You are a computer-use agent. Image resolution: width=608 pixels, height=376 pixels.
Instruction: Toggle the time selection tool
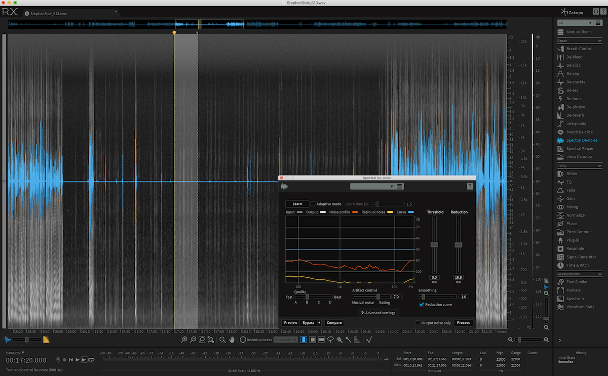(x=303, y=340)
